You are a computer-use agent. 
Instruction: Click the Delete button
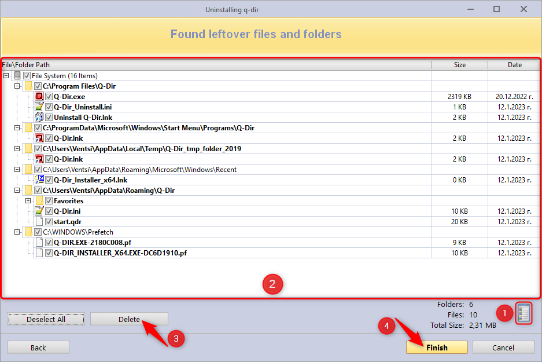tap(129, 319)
